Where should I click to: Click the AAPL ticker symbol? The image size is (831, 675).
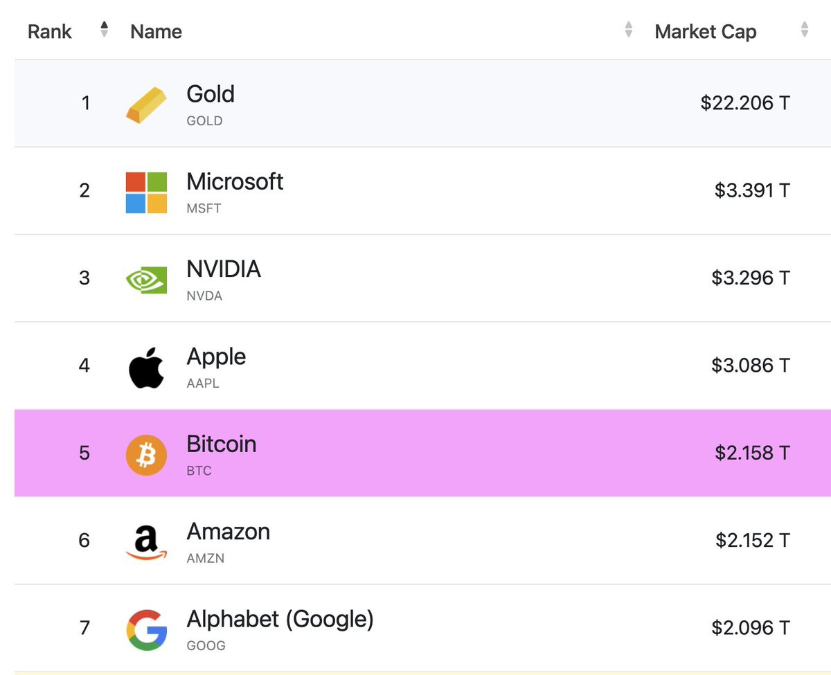pos(203,383)
